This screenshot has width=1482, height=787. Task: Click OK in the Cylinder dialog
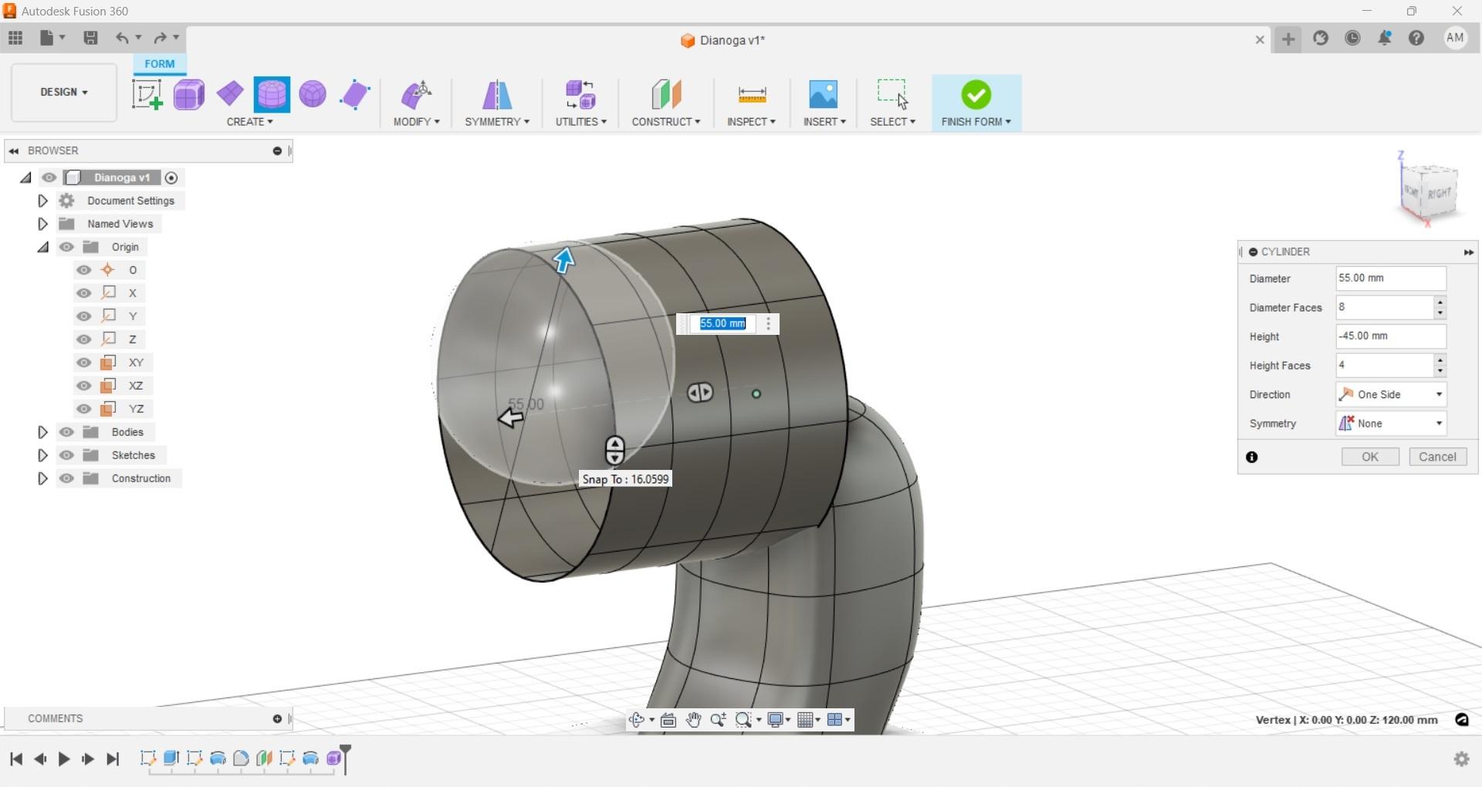tap(1369, 457)
